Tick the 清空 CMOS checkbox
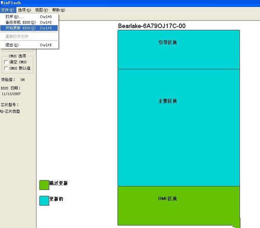 6,62
